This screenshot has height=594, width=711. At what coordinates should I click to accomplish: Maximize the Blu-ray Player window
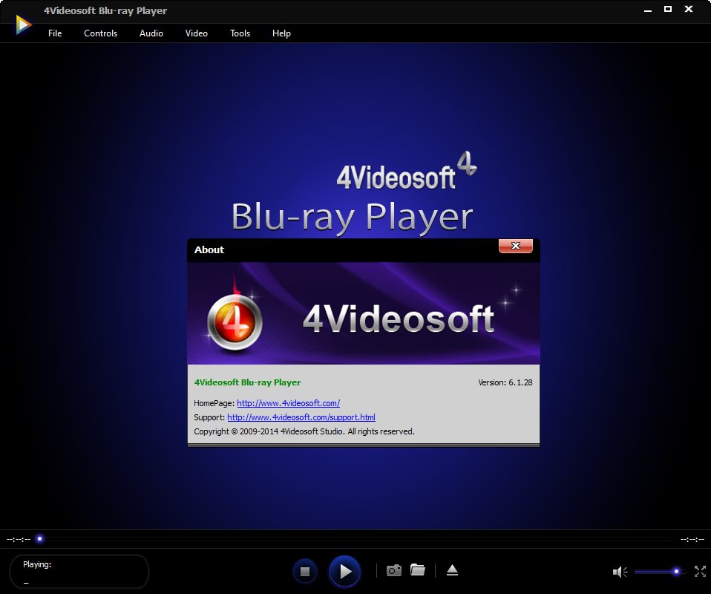point(668,9)
